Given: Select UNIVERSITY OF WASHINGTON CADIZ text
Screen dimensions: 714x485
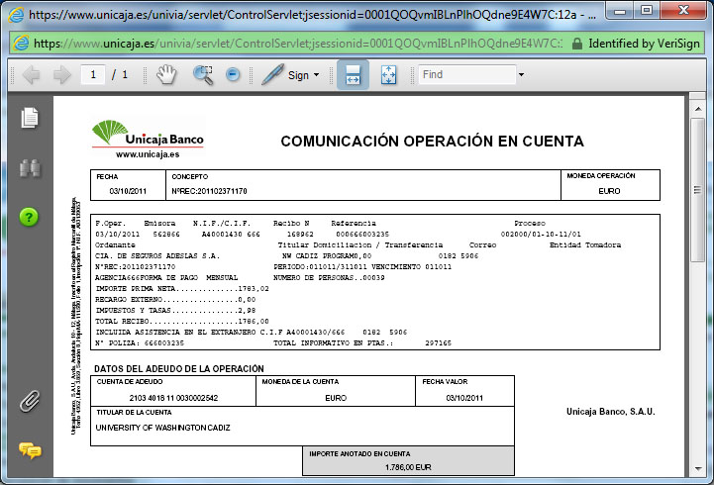Looking at the screenshot, I should [162, 428].
